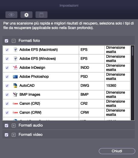138x158 pixels.
Task: Click Dimensione esatta in Adobe InDesign row
Action: (x=115, y=68)
